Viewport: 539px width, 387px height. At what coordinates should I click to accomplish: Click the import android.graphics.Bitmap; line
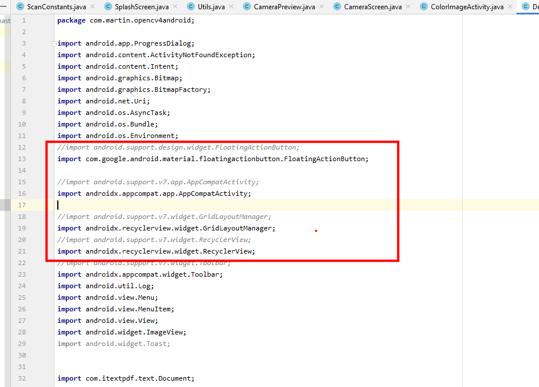[120, 78]
